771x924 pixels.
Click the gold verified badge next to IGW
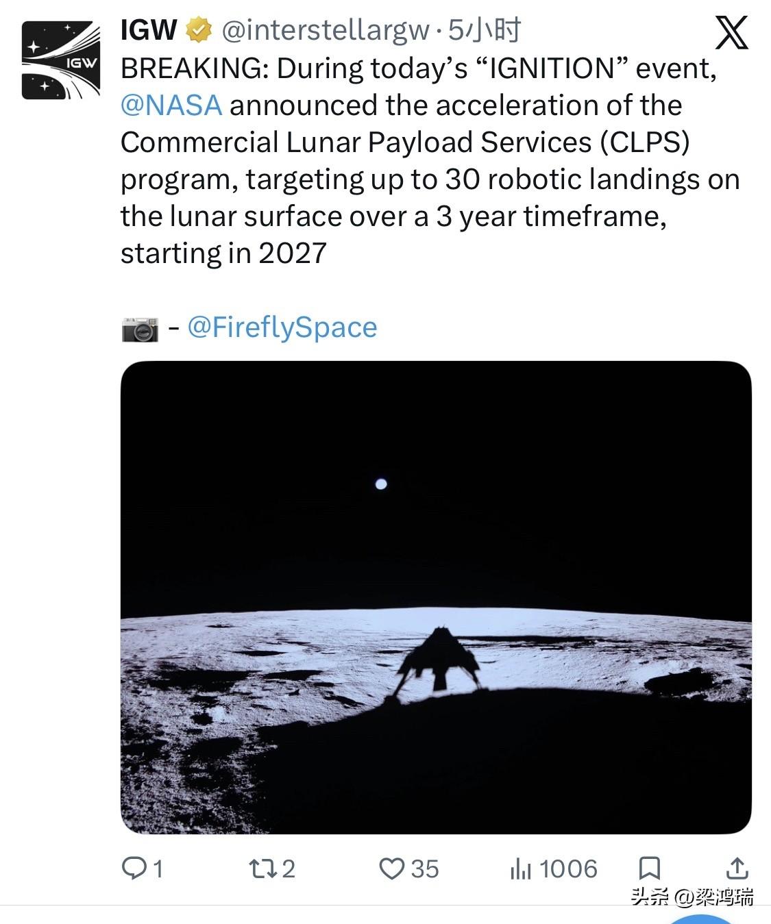197,30
